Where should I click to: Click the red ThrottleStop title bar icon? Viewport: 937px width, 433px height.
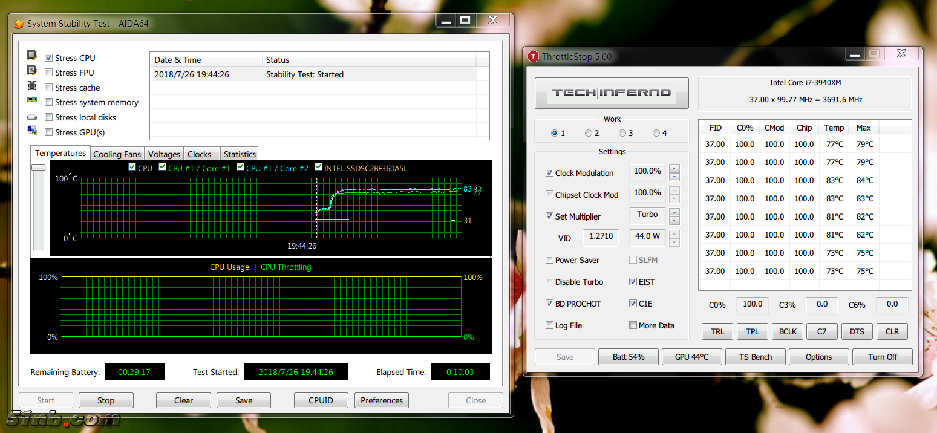(x=533, y=57)
